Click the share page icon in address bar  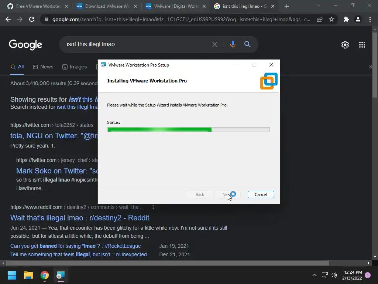pos(320,19)
